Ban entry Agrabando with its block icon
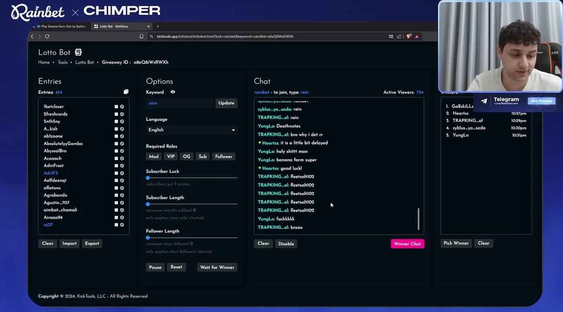This screenshot has width=563, height=312. [122, 195]
